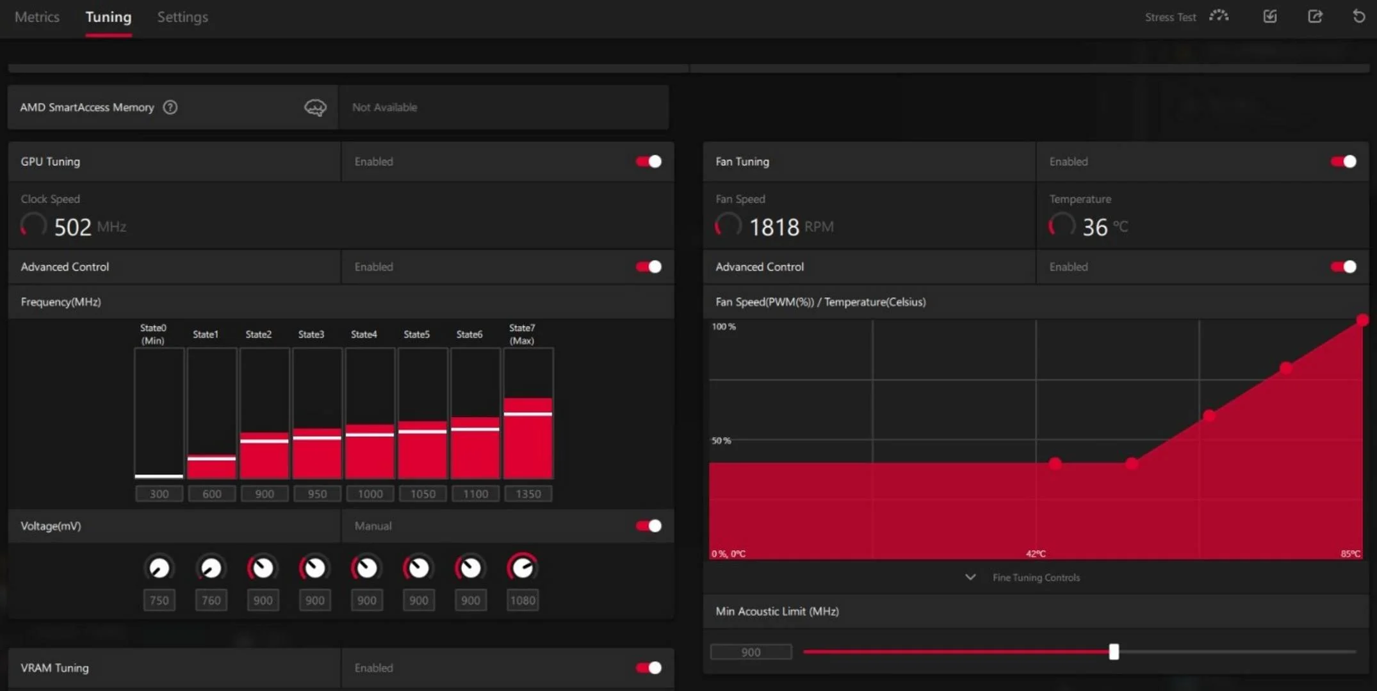Screen dimensions: 1377x691
Task: Click the Fine Tuning Controls label
Action: [x=1036, y=578]
